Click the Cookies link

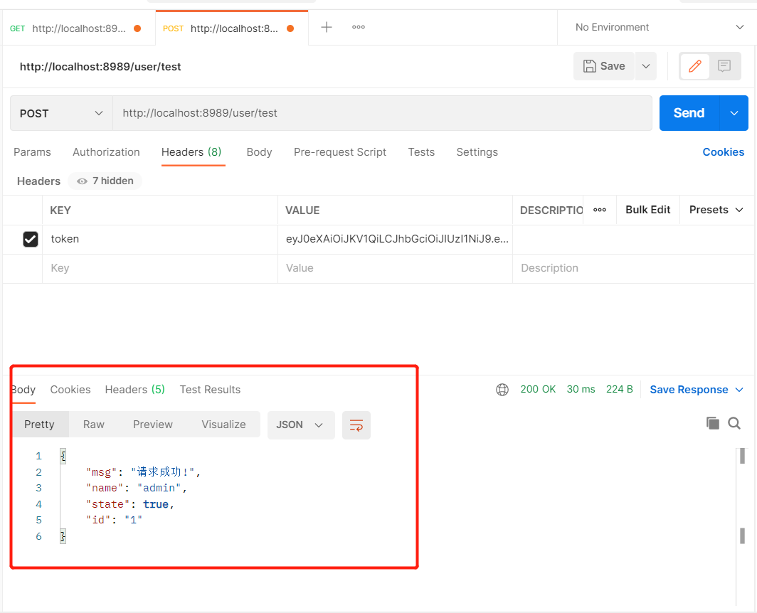(723, 152)
